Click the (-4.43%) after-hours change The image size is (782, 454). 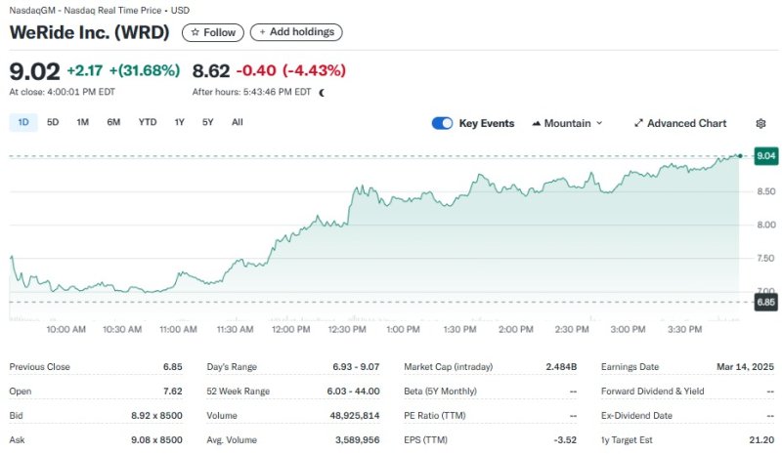(314, 70)
